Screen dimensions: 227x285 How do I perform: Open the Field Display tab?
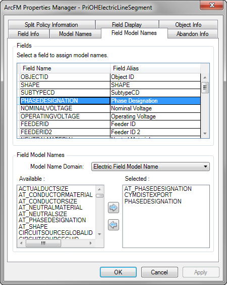[x=127, y=24]
